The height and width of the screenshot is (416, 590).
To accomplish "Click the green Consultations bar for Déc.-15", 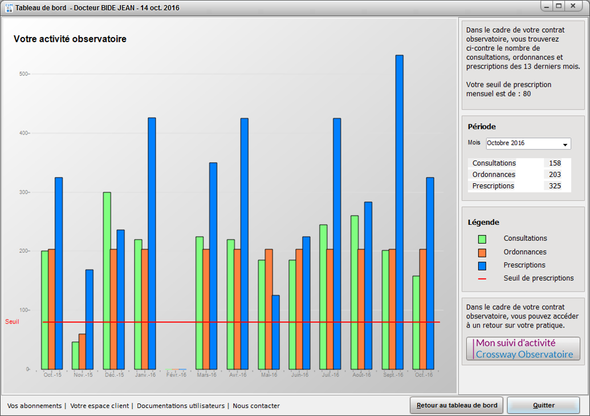I will [x=107, y=280].
